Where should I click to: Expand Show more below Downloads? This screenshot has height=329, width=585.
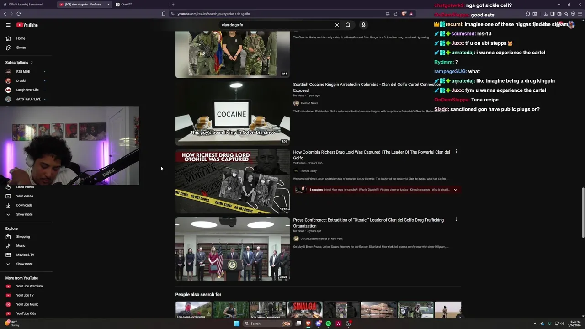[24, 214]
